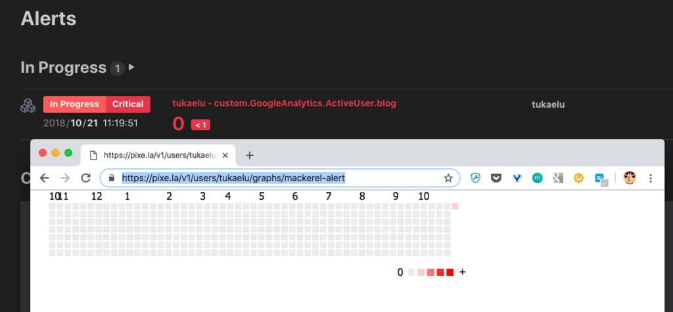Viewport: 673px width, 312px height.
Task: Close the pixe.la browser tab
Action: [225, 156]
